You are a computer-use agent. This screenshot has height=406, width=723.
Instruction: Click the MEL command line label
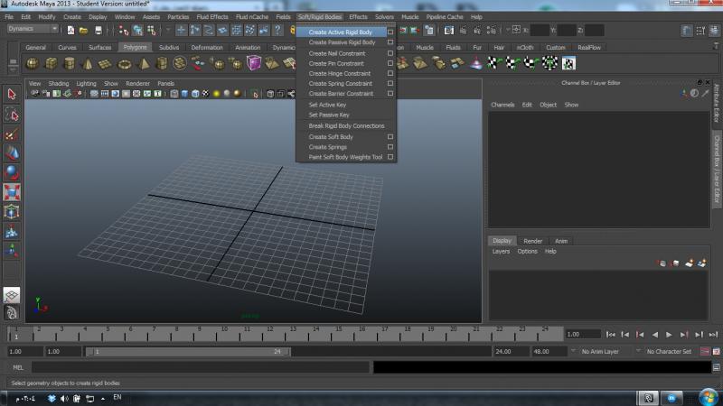(x=18, y=367)
